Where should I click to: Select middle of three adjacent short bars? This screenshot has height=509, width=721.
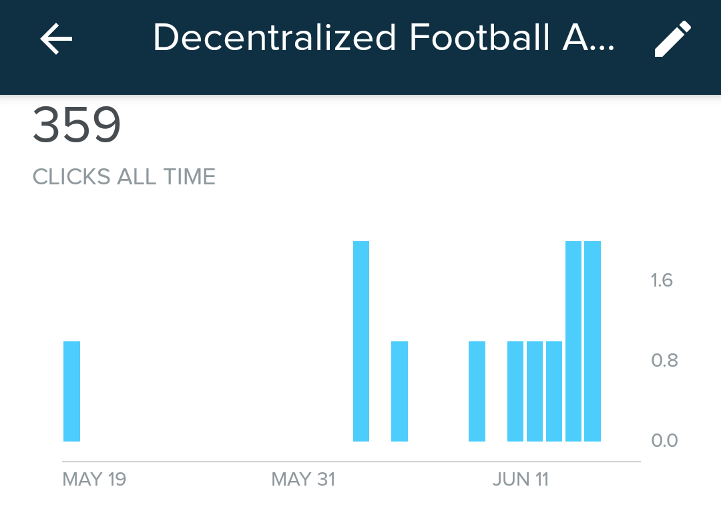point(535,391)
